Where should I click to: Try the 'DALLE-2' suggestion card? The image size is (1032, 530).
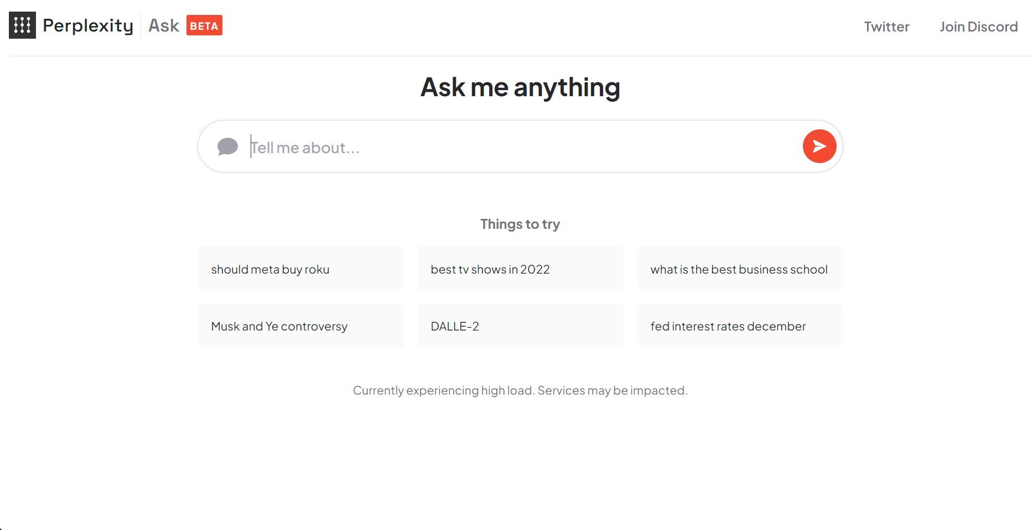[520, 326]
